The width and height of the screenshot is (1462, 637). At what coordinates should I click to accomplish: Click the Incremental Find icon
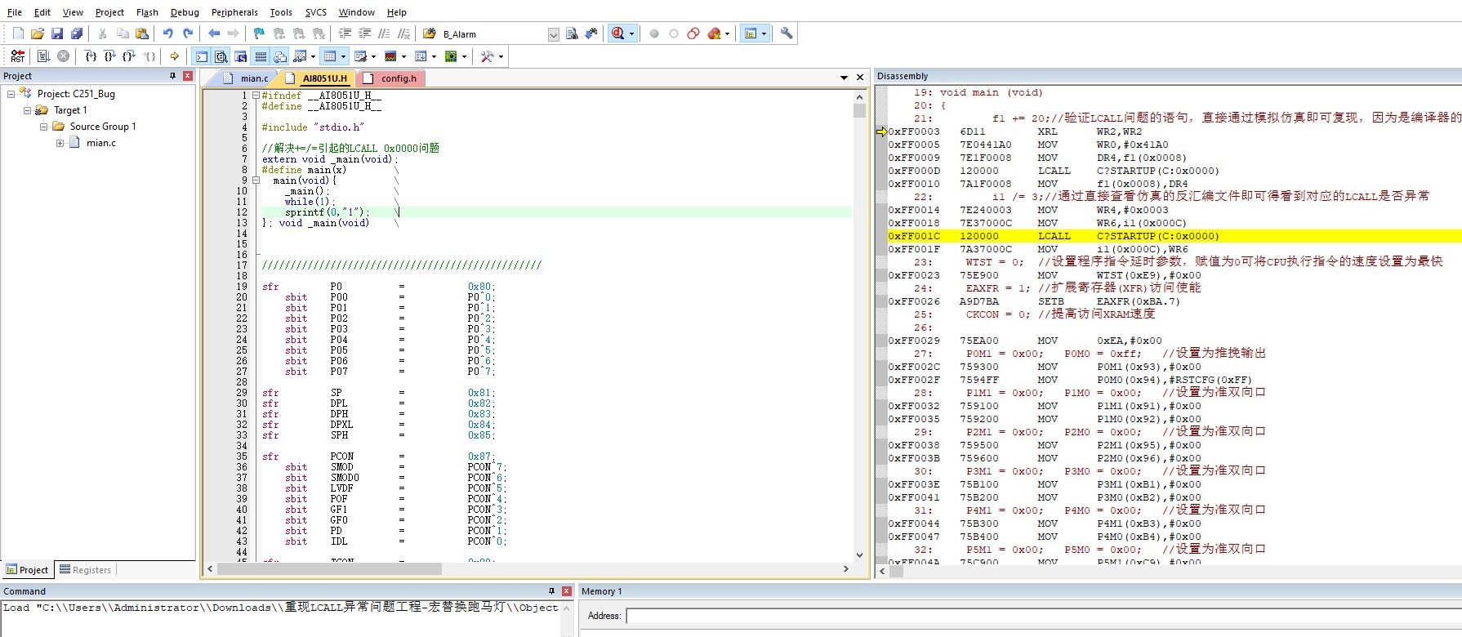591,33
